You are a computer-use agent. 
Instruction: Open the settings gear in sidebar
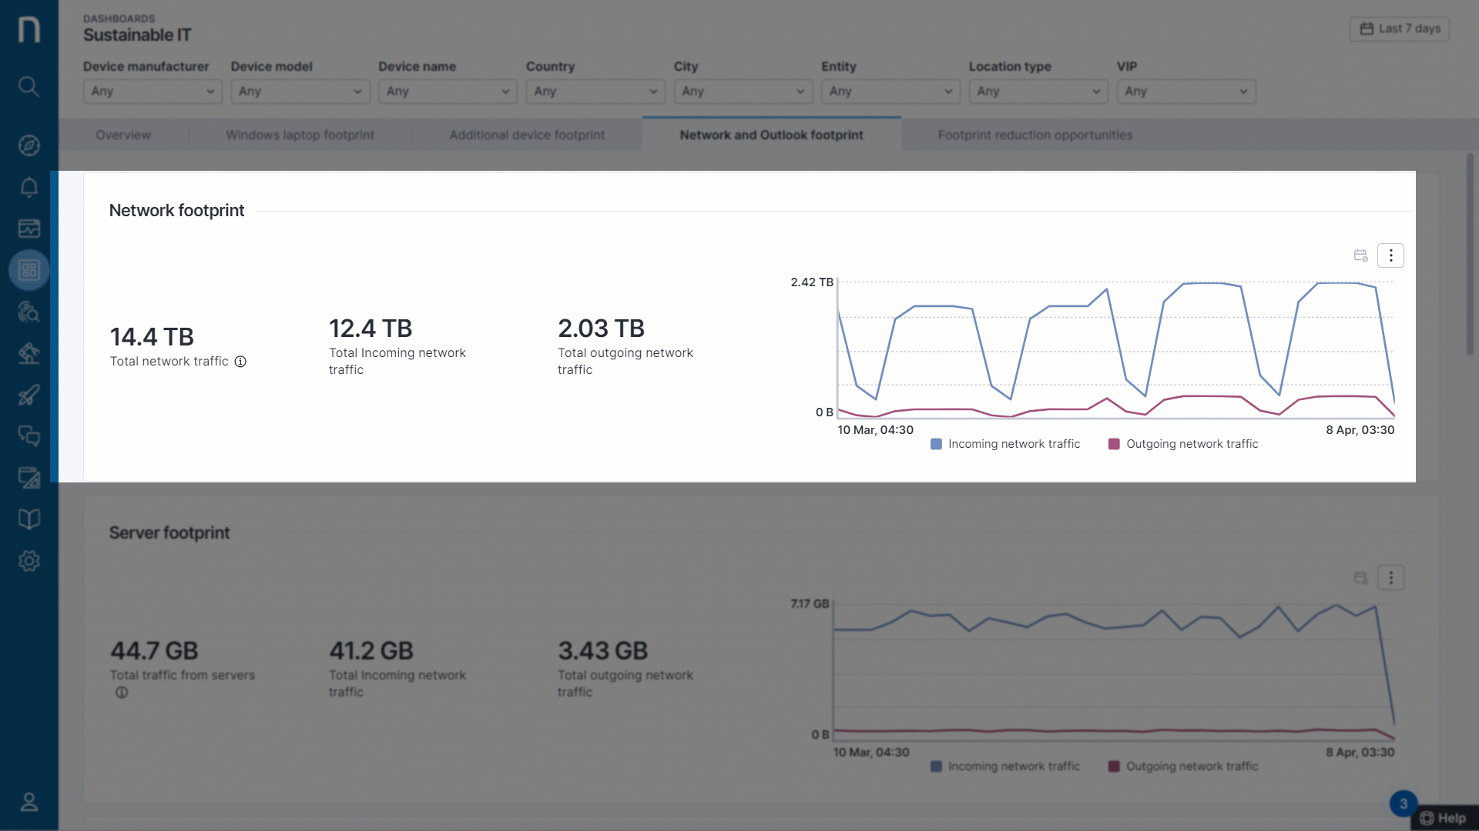click(x=29, y=561)
